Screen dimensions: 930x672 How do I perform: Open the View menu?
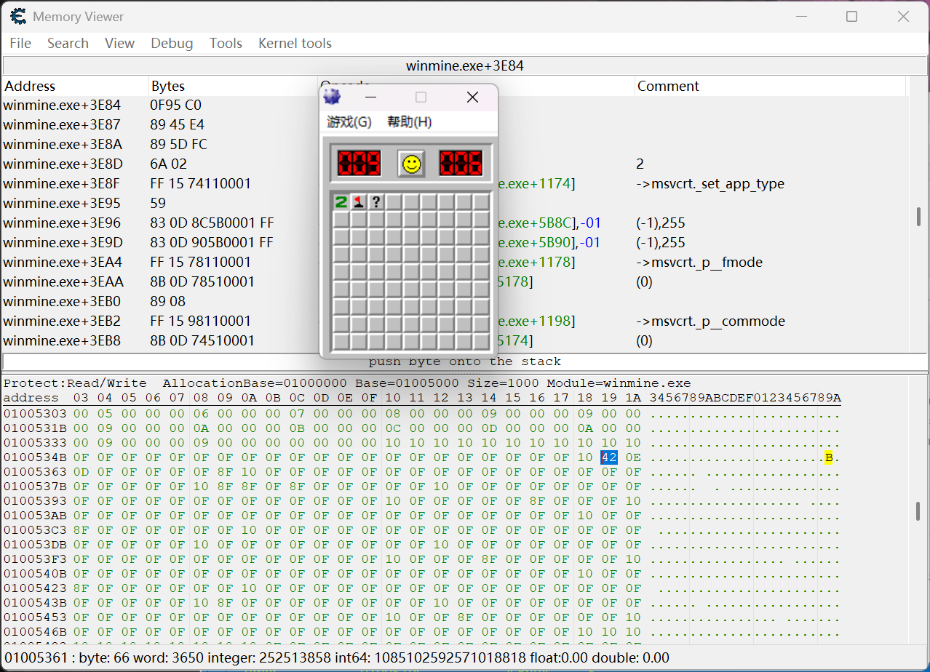point(119,43)
